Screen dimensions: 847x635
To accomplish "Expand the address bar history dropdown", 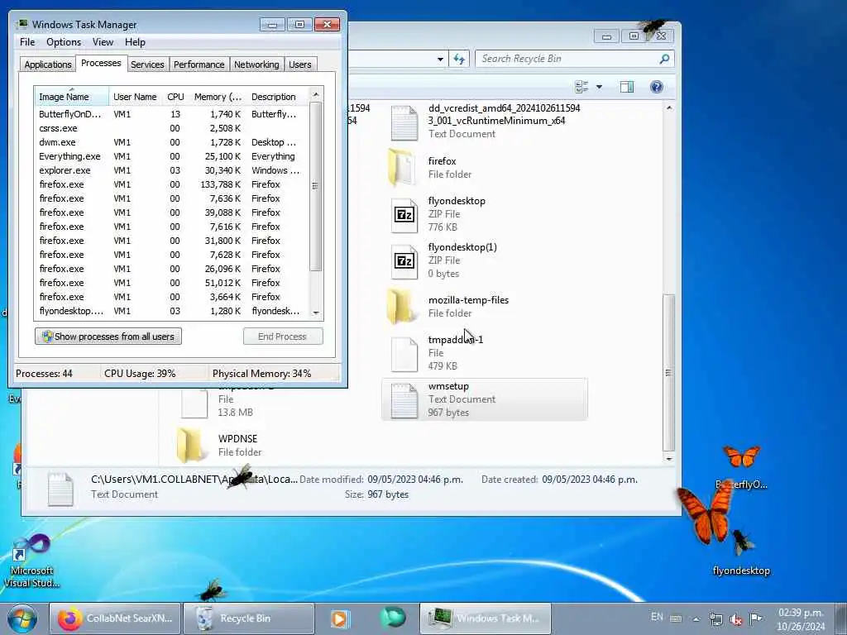I will pyautogui.click(x=440, y=59).
